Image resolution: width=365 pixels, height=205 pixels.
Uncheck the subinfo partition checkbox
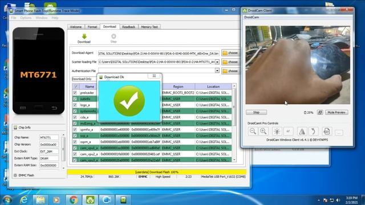(75, 99)
